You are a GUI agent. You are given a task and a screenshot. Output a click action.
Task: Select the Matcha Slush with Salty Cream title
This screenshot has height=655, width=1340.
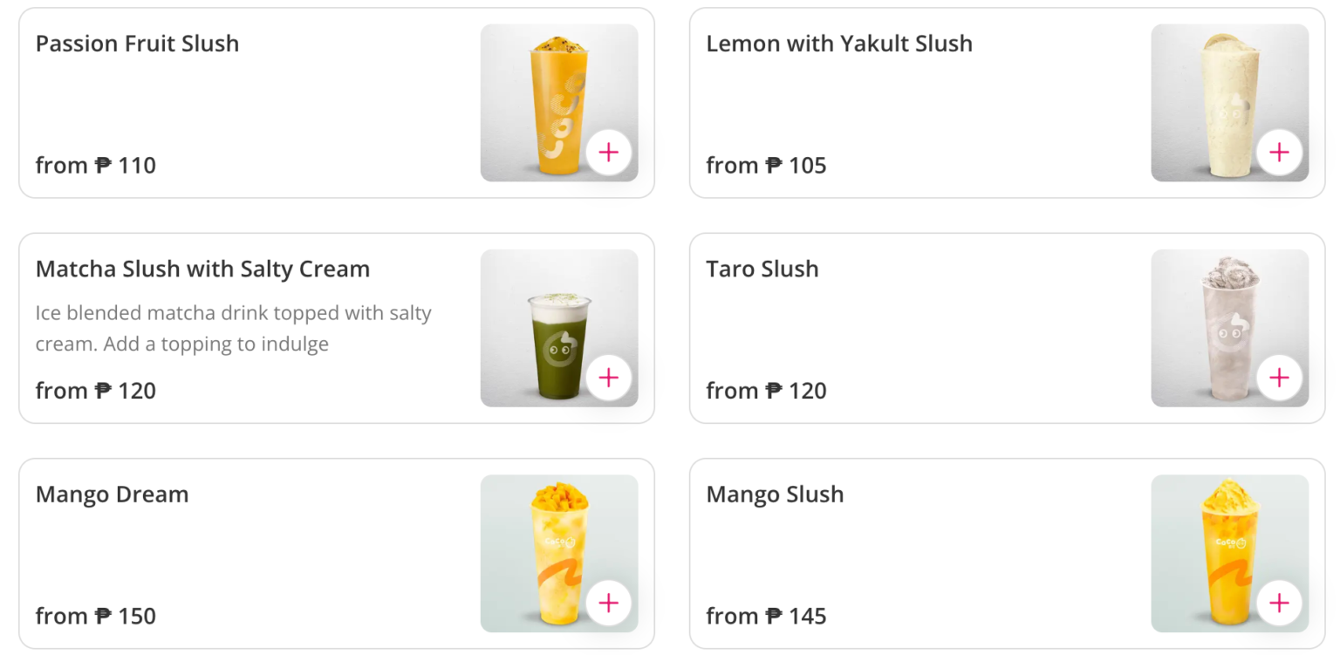[x=202, y=269]
